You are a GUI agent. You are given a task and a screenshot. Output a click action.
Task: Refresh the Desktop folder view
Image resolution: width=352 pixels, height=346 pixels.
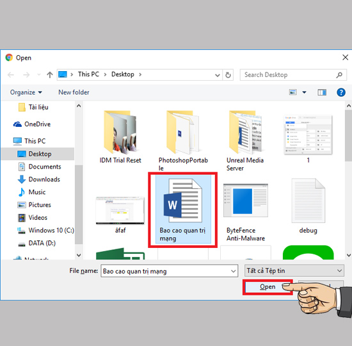228,75
